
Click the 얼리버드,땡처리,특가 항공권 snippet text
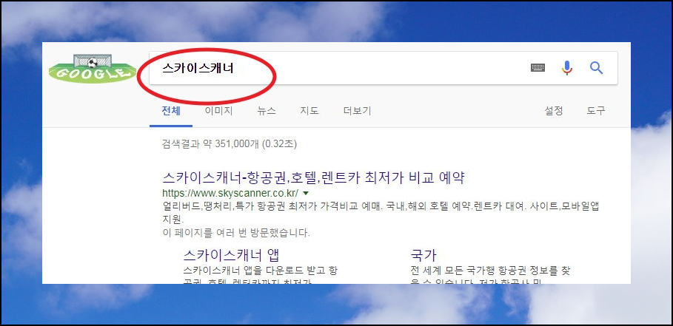coord(381,212)
